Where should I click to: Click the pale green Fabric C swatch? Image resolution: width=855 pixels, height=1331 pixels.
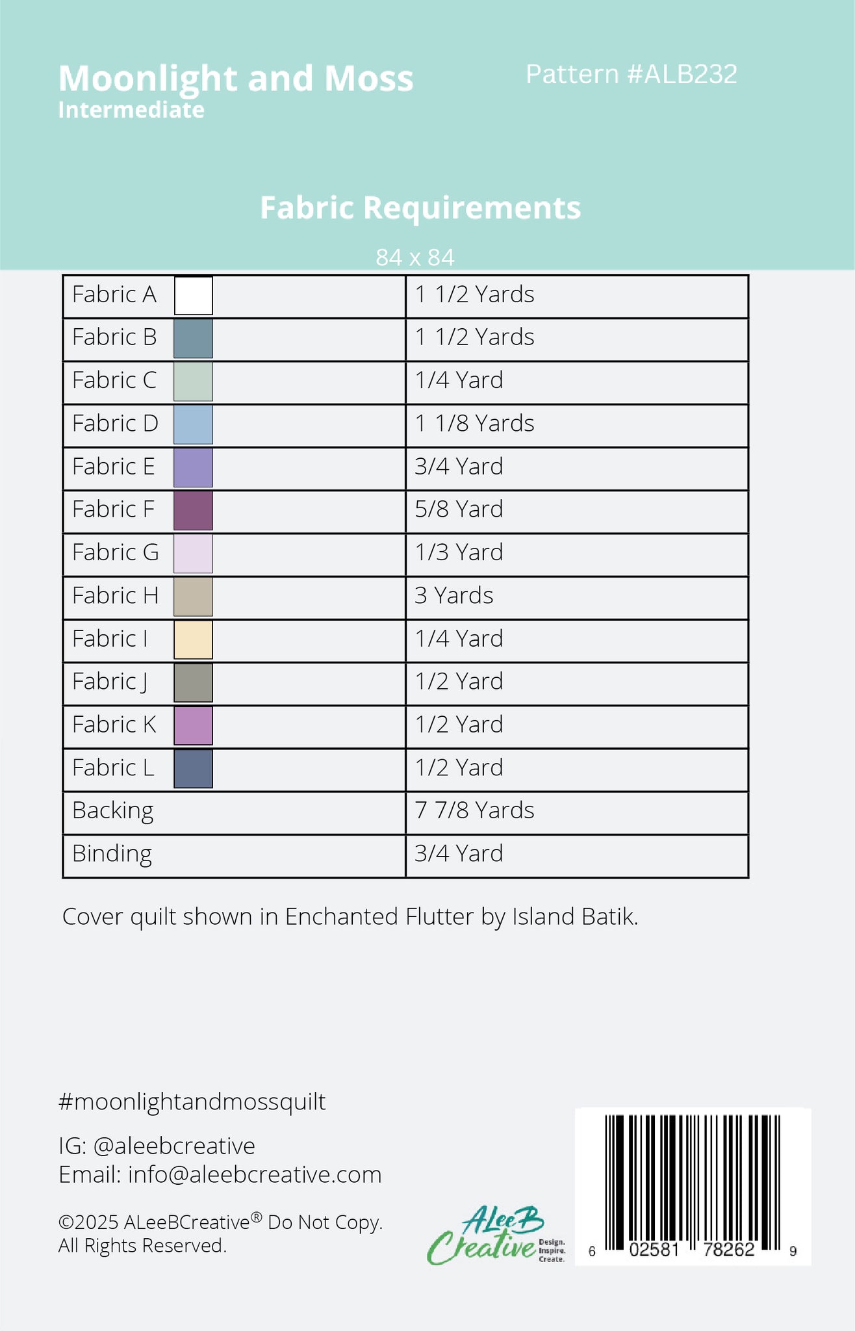click(x=193, y=381)
